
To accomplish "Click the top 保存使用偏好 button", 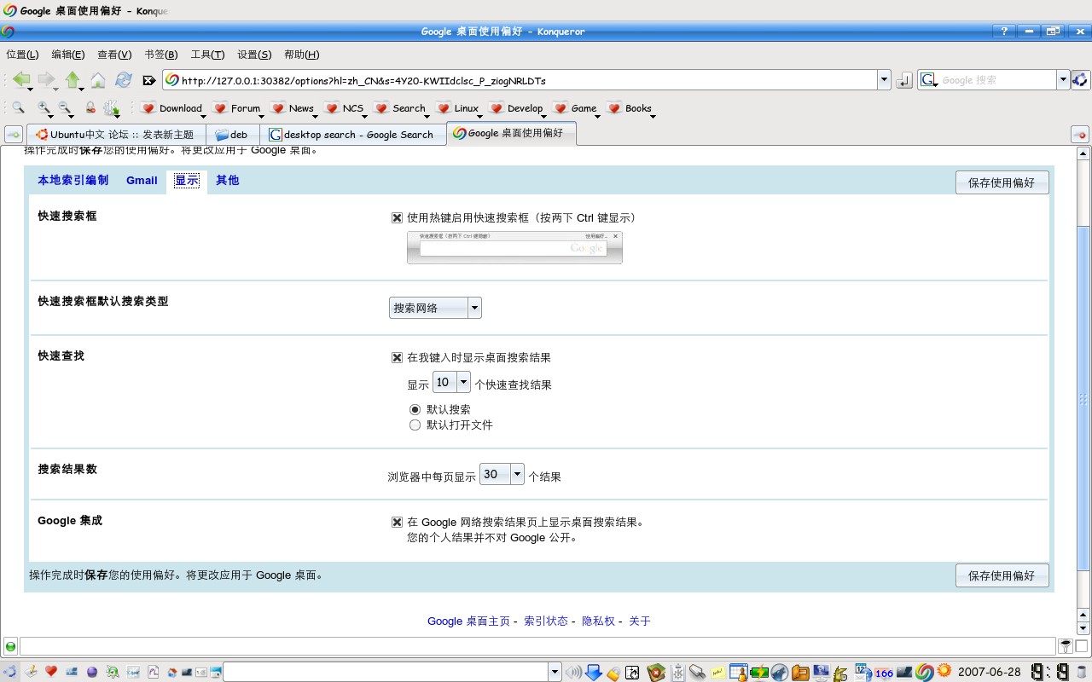I will pos(1002,182).
